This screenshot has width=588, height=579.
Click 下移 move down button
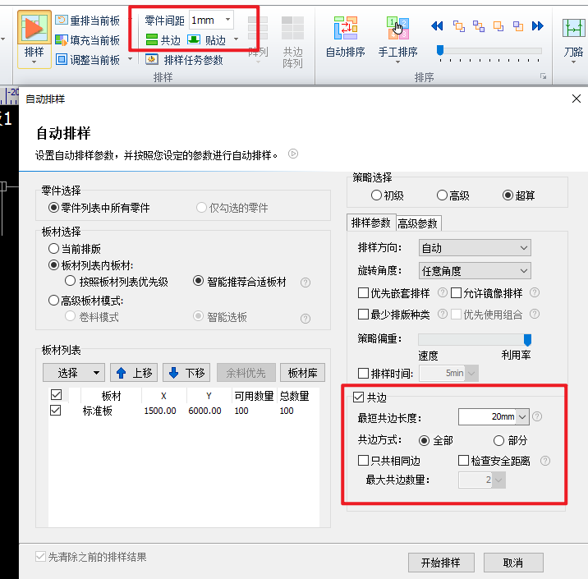(x=186, y=372)
